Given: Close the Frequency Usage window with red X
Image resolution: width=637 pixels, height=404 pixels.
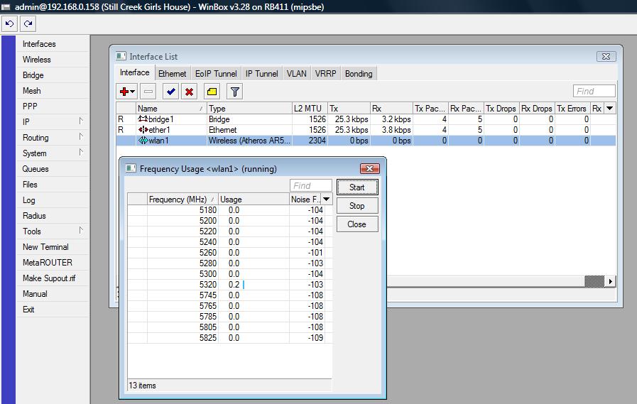Looking at the screenshot, I should [x=370, y=168].
